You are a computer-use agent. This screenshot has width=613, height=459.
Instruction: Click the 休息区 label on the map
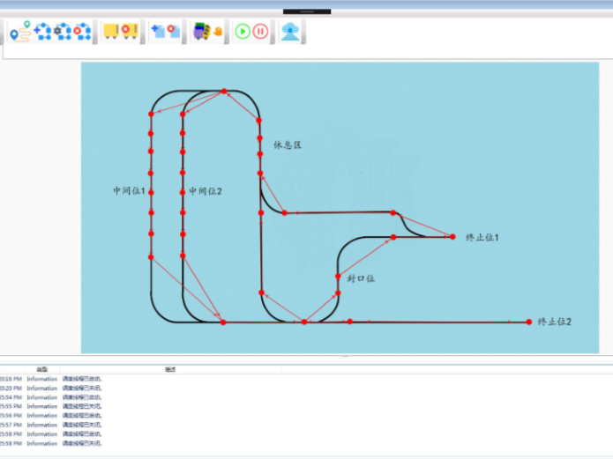point(288,144)
